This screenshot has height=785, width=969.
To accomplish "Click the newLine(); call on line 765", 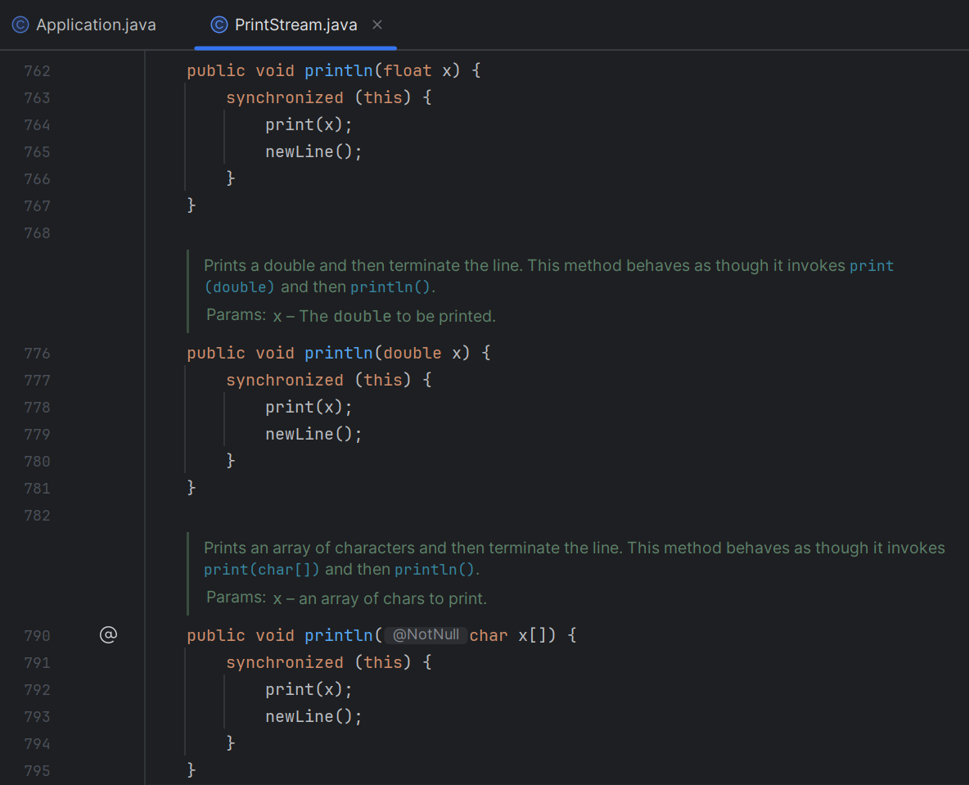I will (314, 152).
